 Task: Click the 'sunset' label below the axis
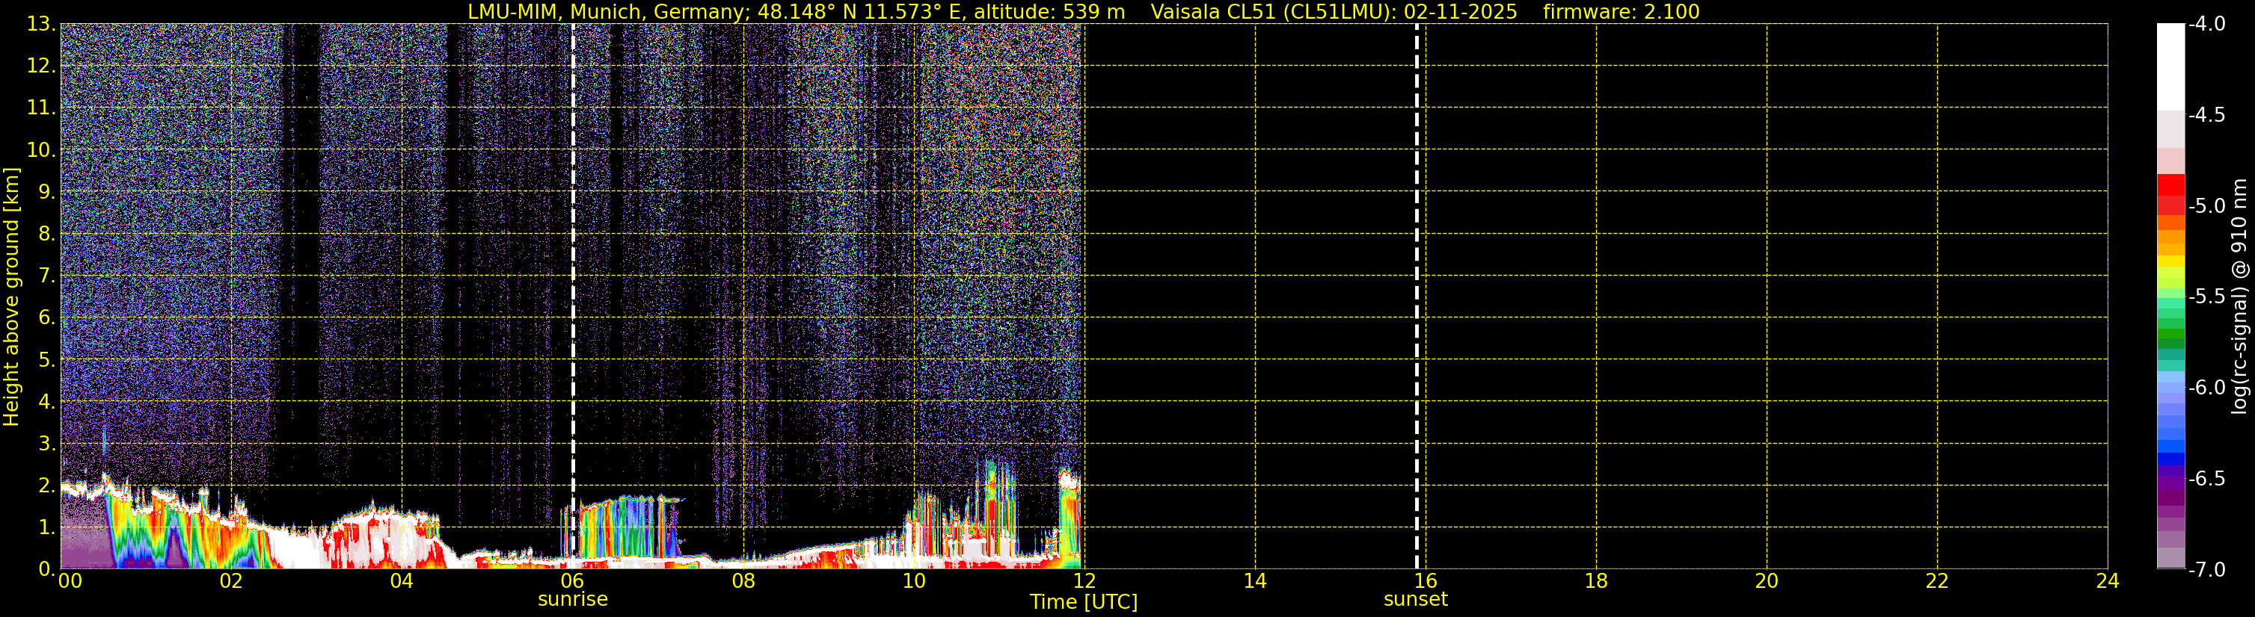click(1416, 598)
